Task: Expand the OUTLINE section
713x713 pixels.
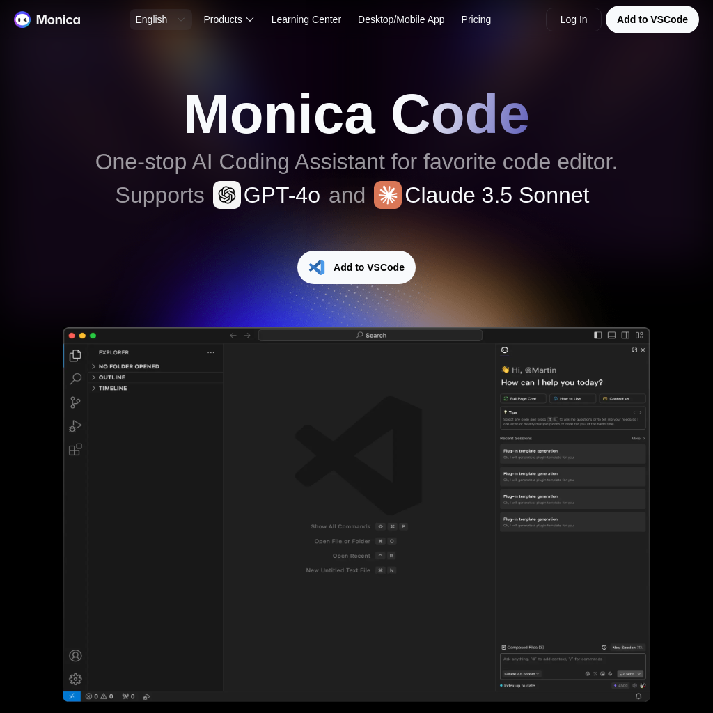Action: tap(155, 377)
